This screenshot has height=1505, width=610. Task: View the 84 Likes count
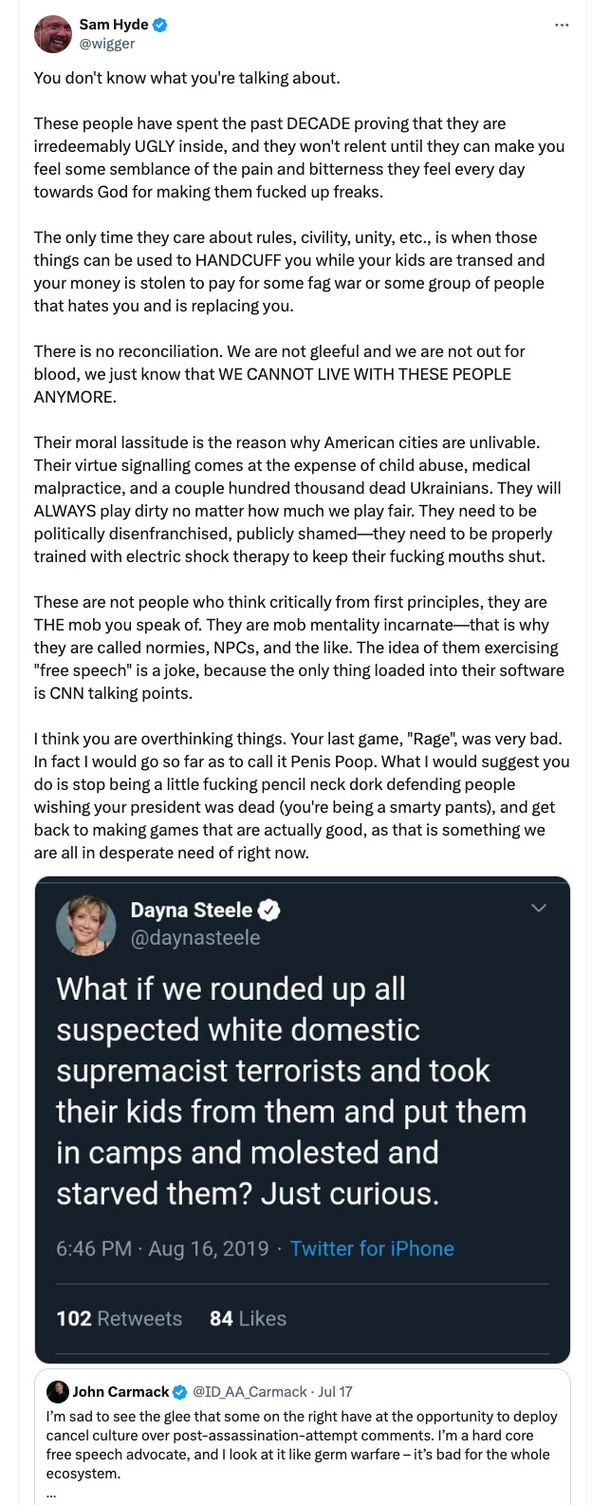248,1318
